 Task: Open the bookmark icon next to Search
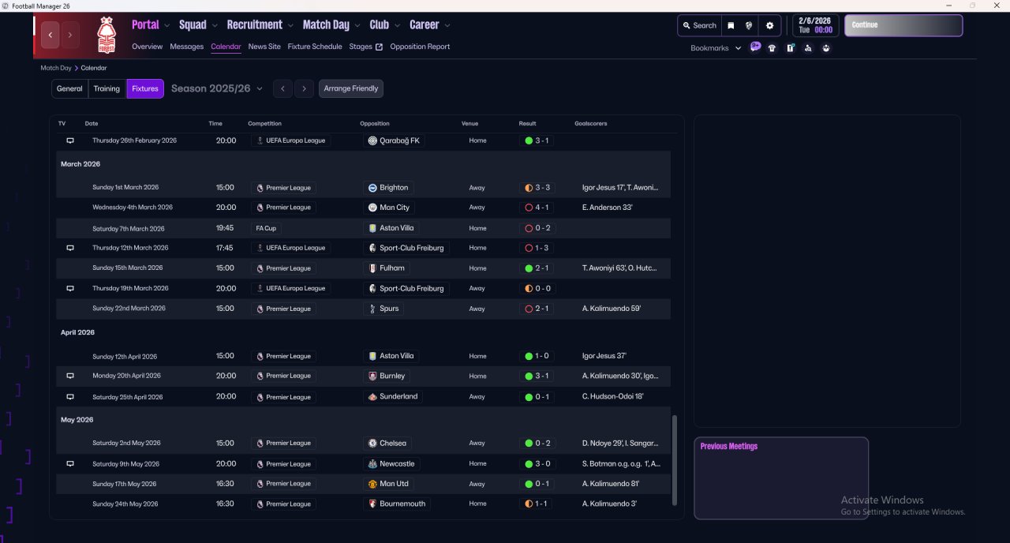[x=731, y=25]
